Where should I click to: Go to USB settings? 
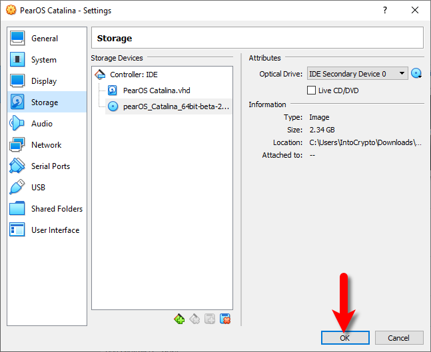47,187
